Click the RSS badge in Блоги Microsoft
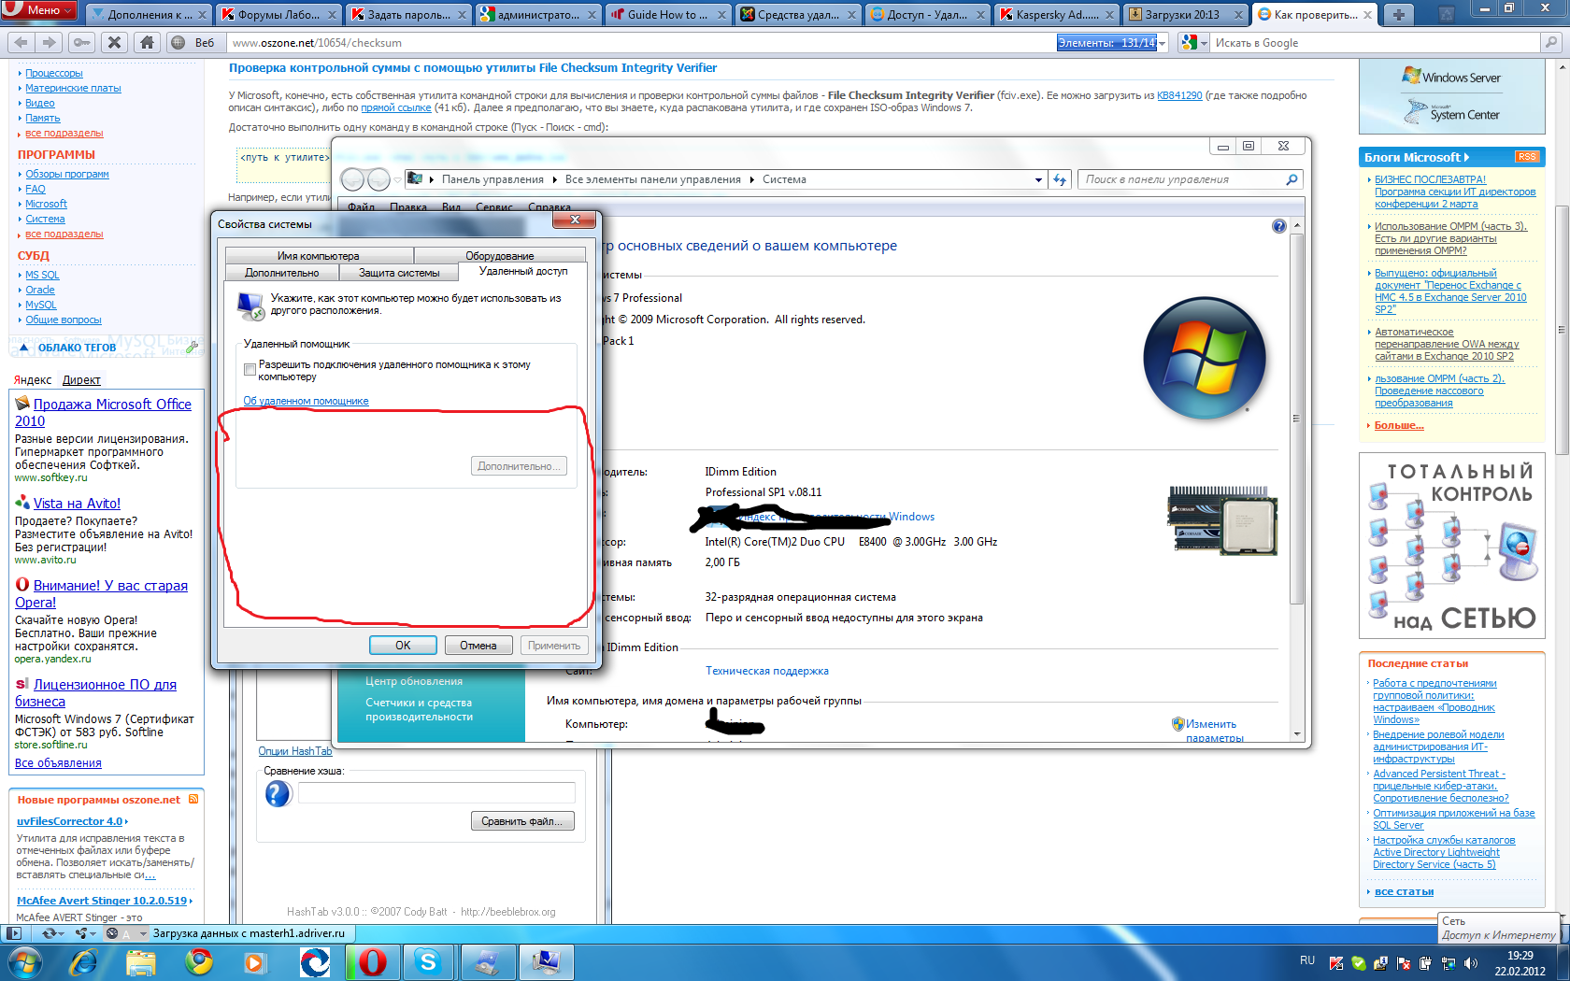Image resolution: width=1570 pixels, height=981 pixels. point(1527,157)
